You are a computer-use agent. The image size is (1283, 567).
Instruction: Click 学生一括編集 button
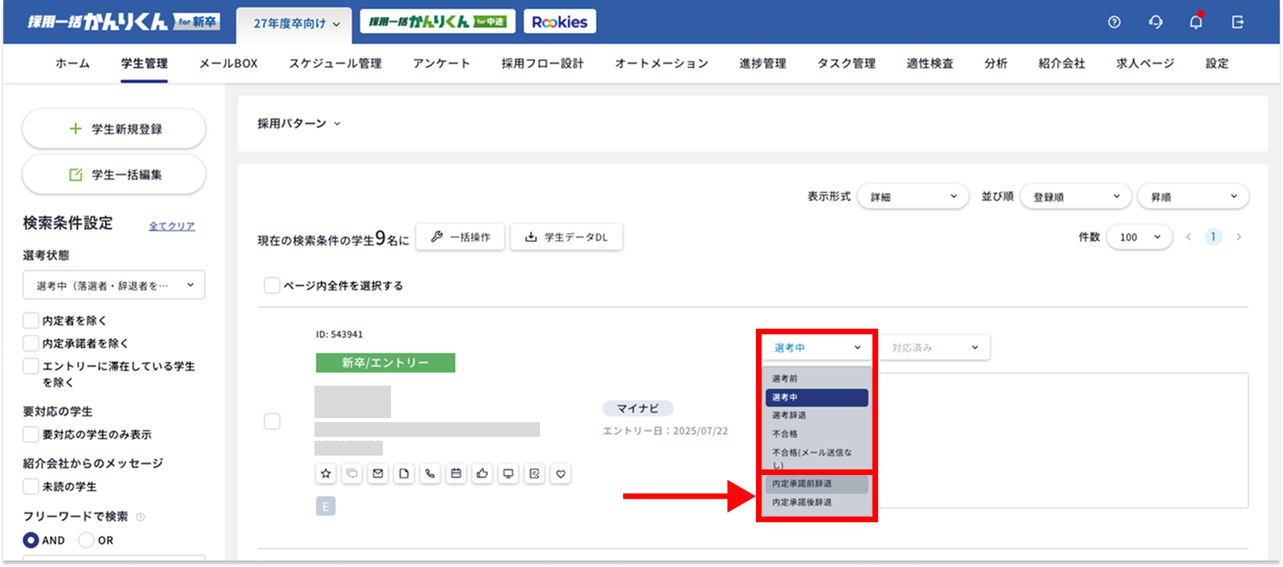point(114,175)
